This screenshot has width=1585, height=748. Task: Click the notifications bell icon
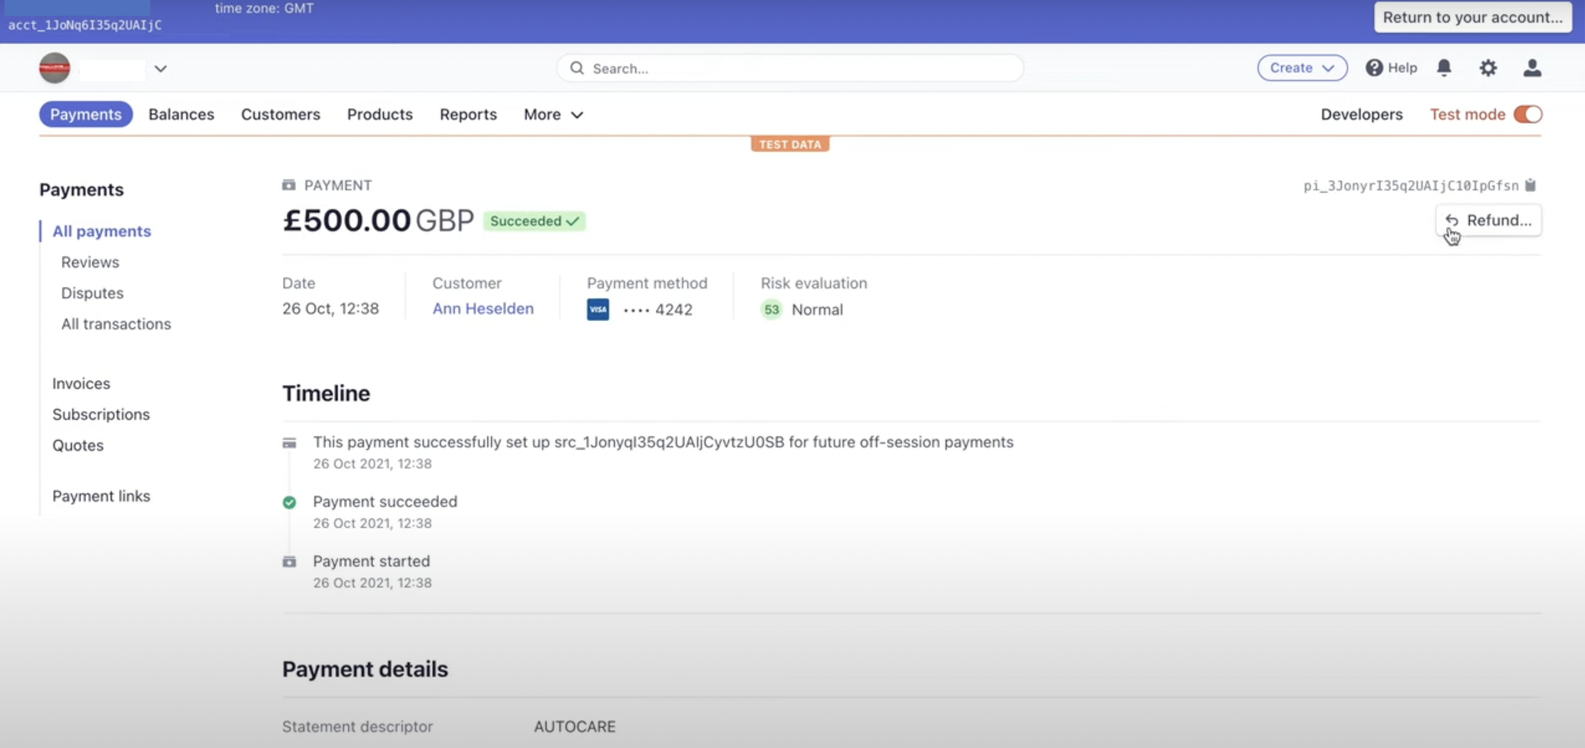(x=1444, y=68)
